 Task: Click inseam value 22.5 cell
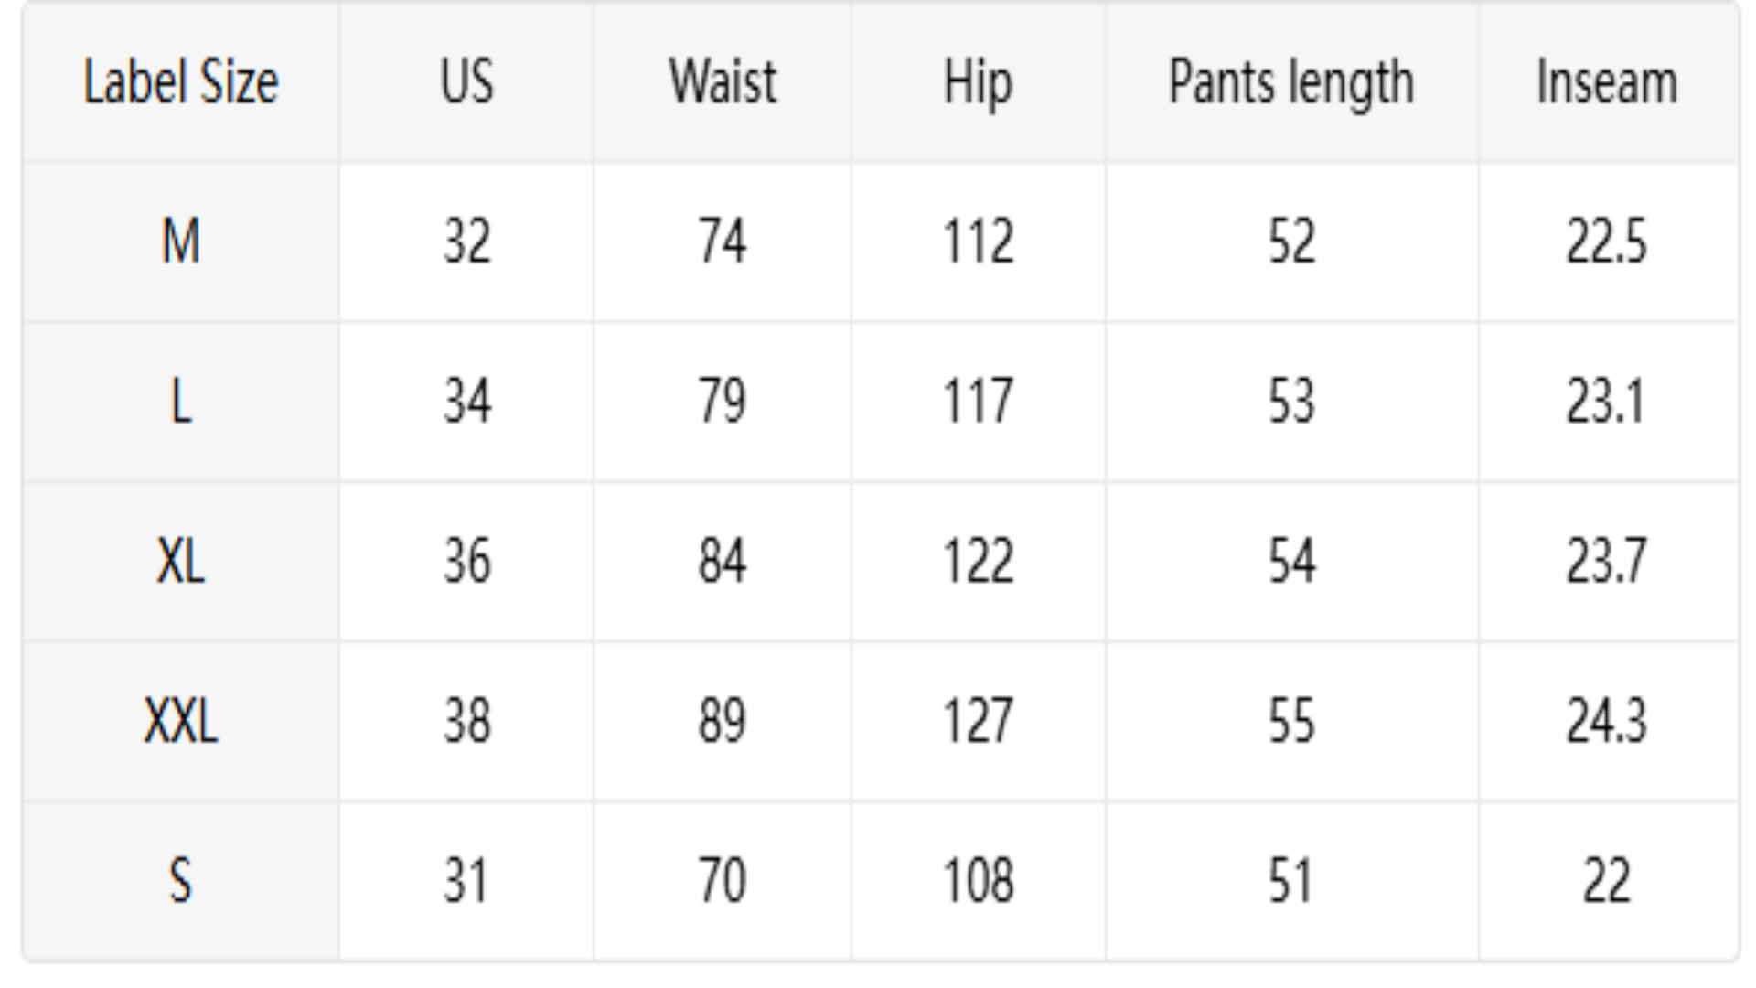coord(1609,242)
